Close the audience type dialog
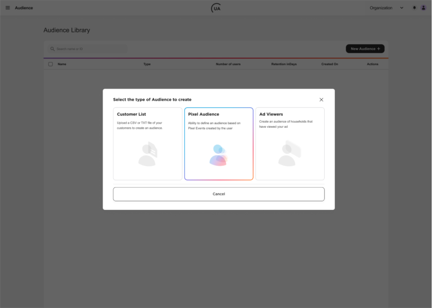The width and height of the screenshot is (433, 308). click(321, 99)
